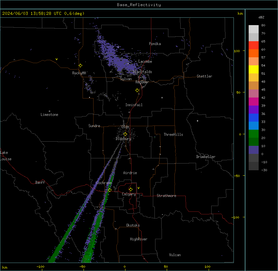Select the yellow diamond marker above Calgary label
Viewport: 278px width, 271px height.
pos(131,190)
